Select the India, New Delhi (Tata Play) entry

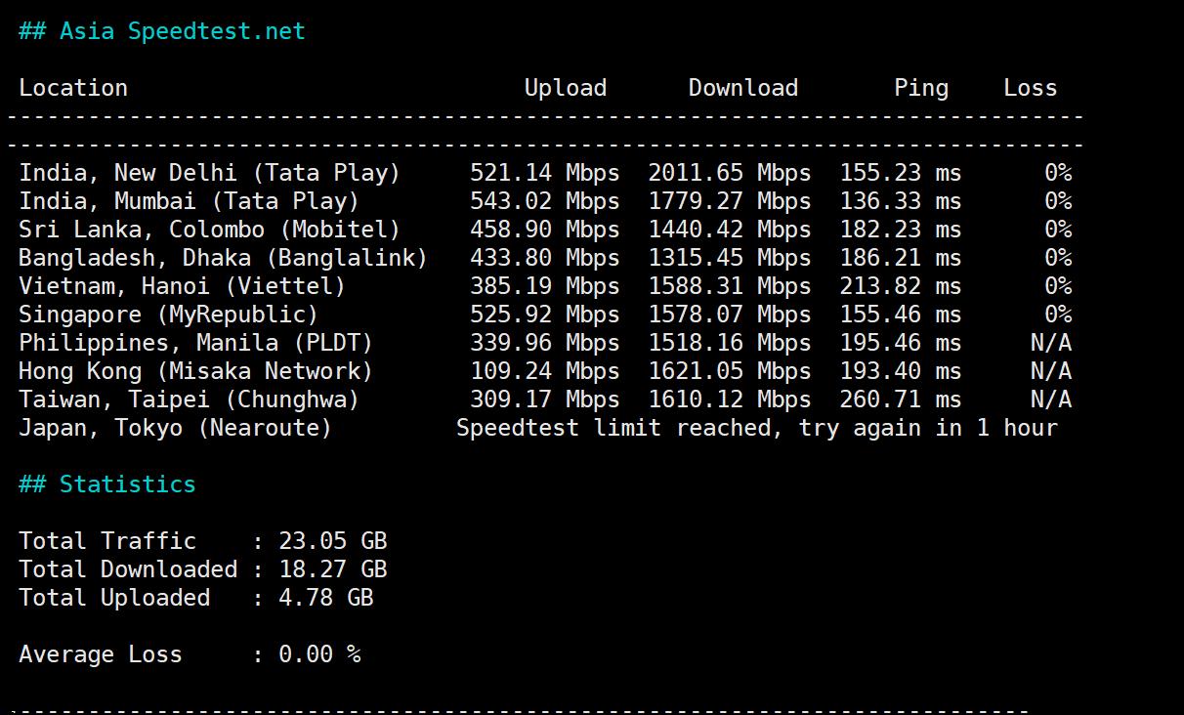[210, 173]
